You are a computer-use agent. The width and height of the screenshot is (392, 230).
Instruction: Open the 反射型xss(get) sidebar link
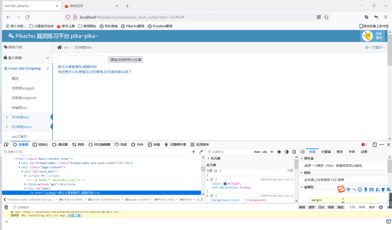pos(23,88)
